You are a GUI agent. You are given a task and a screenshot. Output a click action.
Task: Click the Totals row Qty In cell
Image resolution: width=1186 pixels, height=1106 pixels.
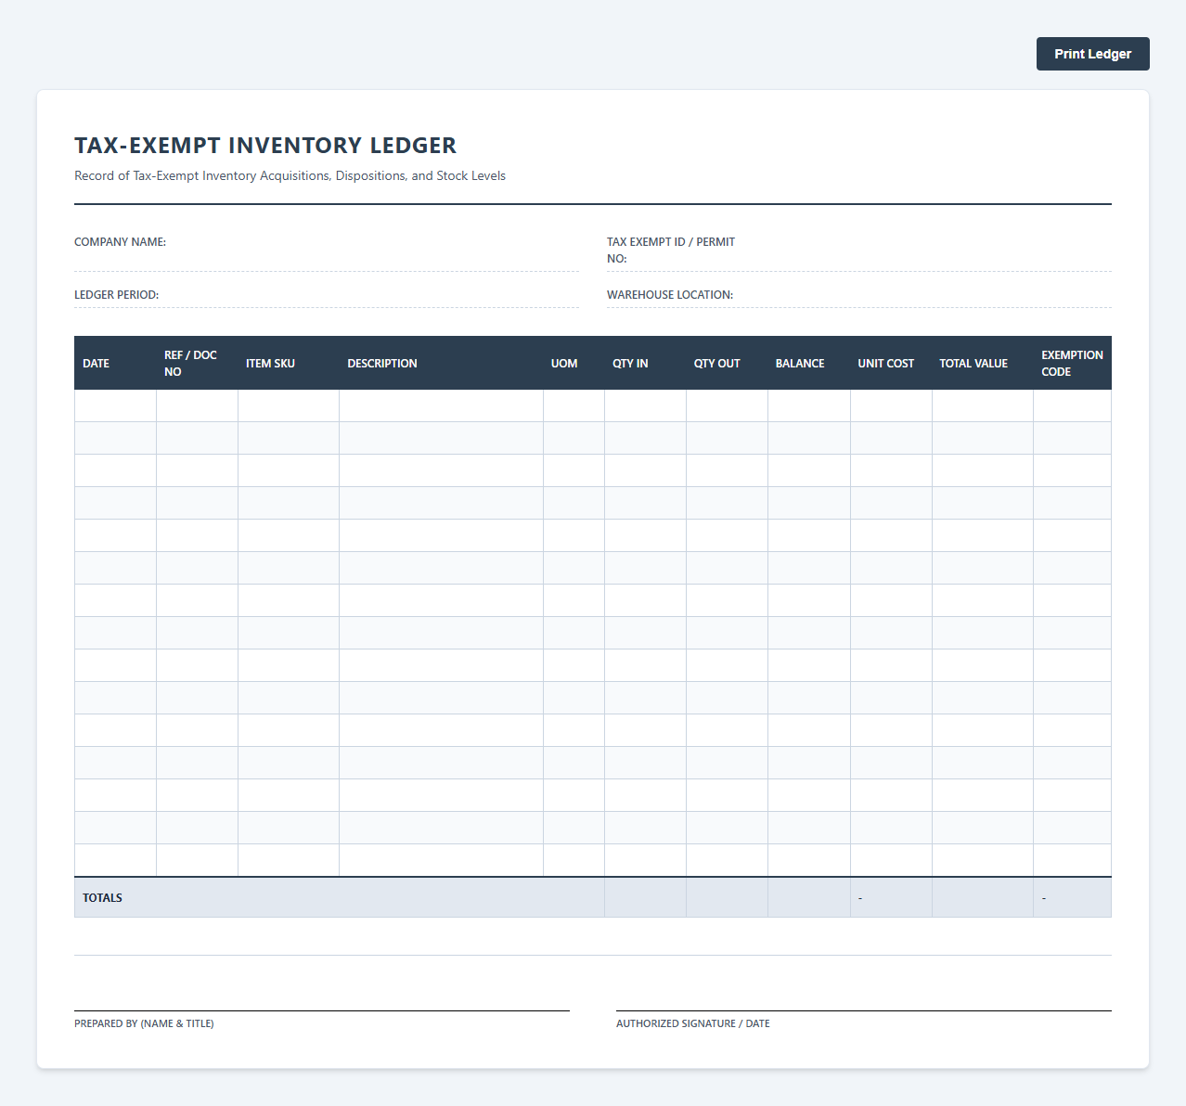point(645,897)
